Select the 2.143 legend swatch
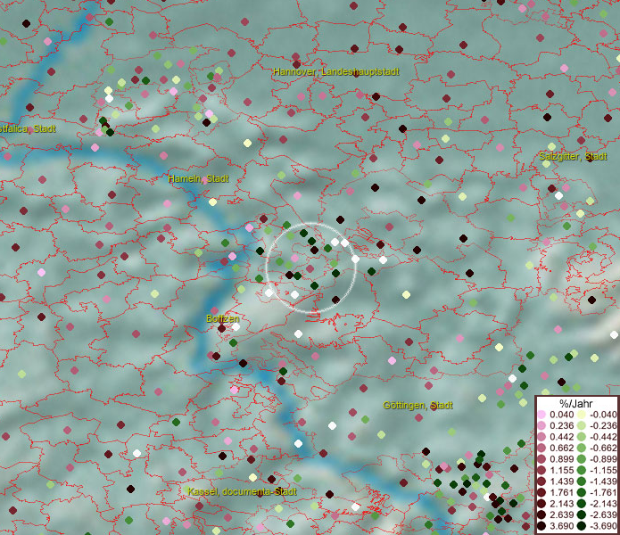Image resolution: width=620 pixels, height=535 pixels. point(541,504)
